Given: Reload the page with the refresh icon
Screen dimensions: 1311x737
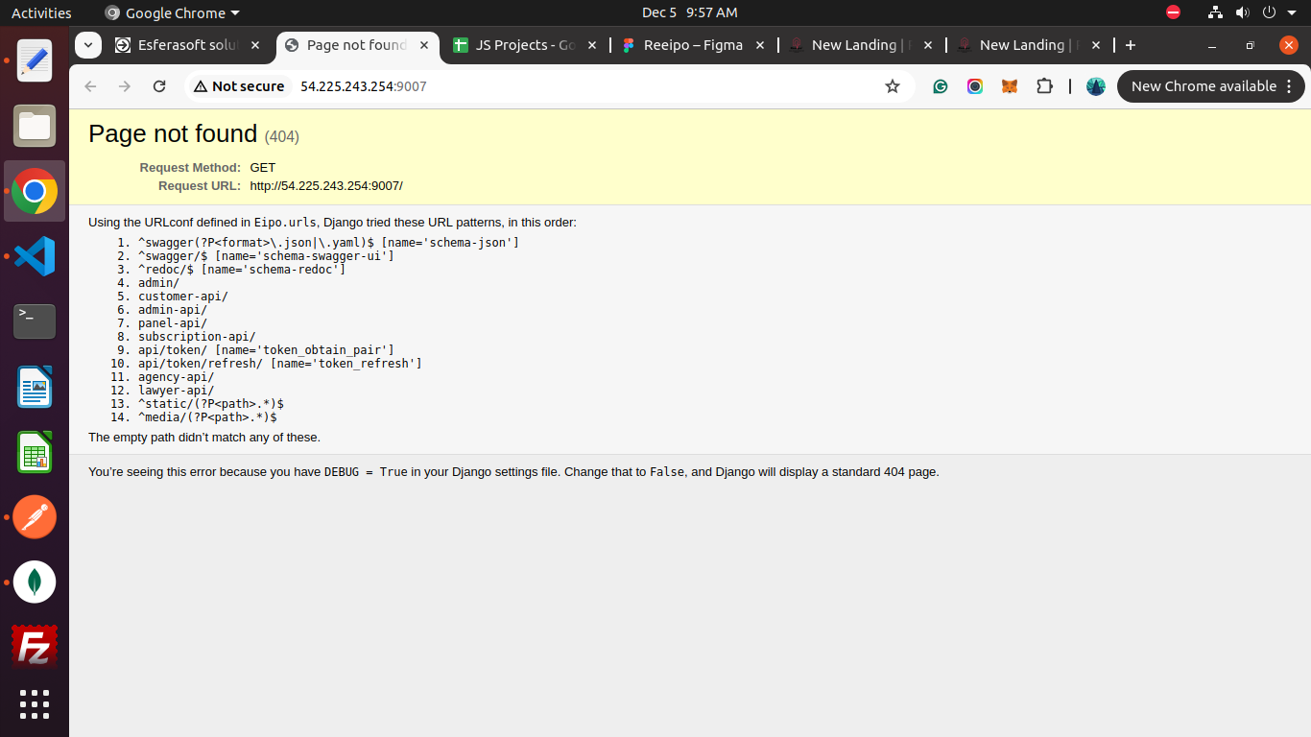Looking at the screenshot, I should [159, 86].
